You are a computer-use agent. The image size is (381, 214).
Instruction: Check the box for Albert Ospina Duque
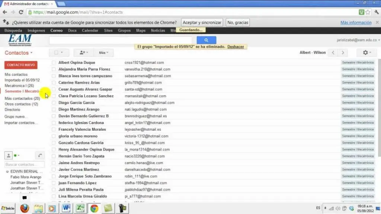click(x=54, y=62)
